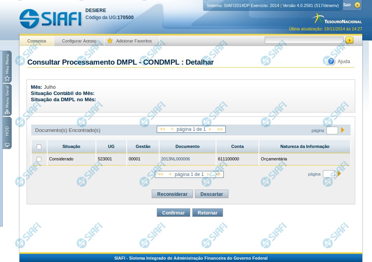The width and height of the screenshot is (372, 262).
Task: Check the Considerado row checkbox
Action: (x=39, y=159)
